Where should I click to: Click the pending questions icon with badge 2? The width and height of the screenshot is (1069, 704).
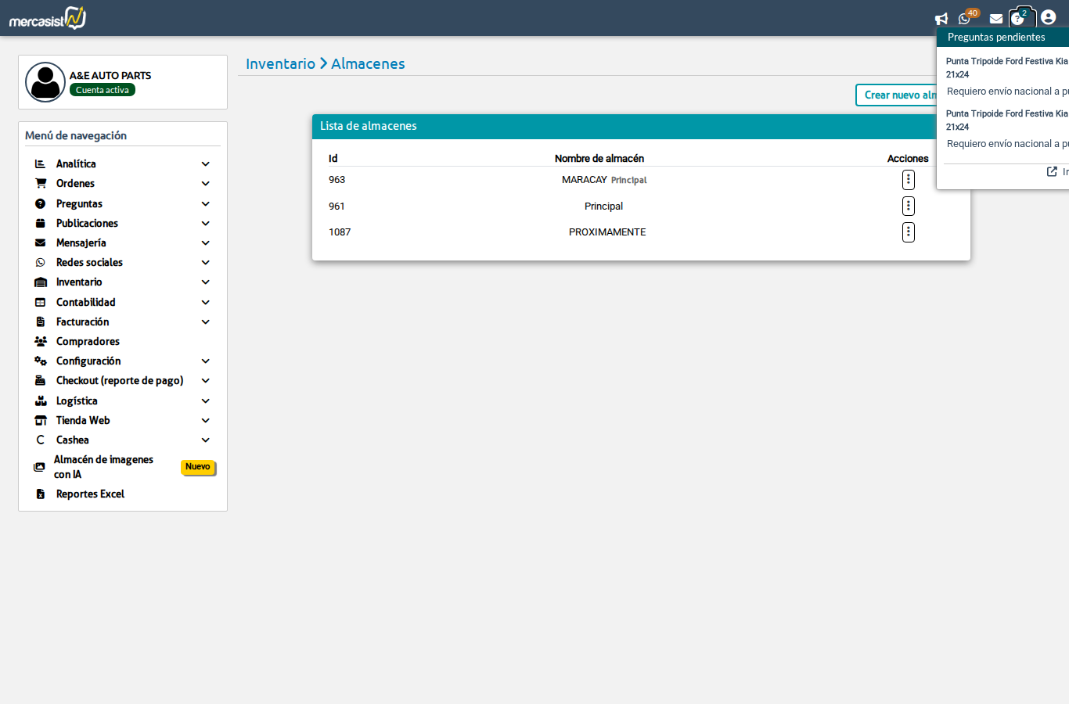(x=1019, y=18)
